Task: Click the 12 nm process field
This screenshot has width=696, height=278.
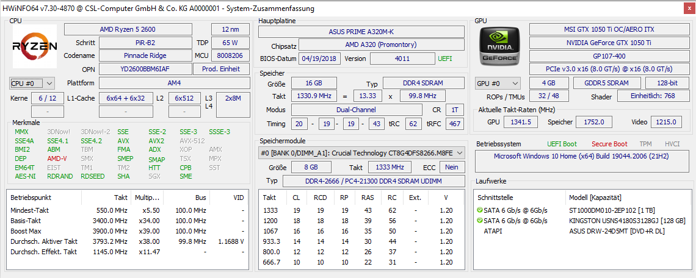Action: [x=230, y=29]
